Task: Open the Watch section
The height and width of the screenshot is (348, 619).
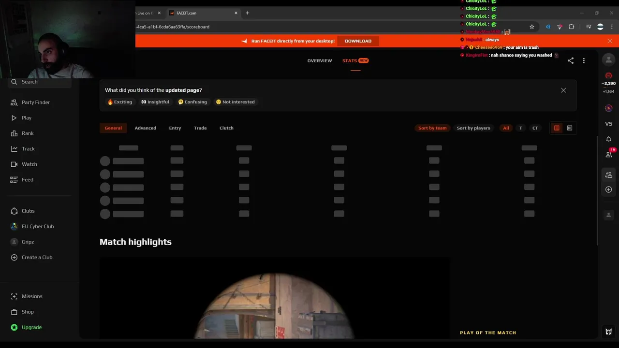Action: pyautogui.click(x=29, y=164)
